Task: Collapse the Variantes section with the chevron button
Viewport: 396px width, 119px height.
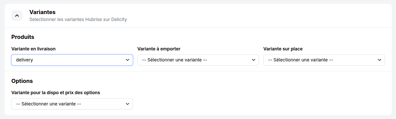Action: tap(17, 16)
